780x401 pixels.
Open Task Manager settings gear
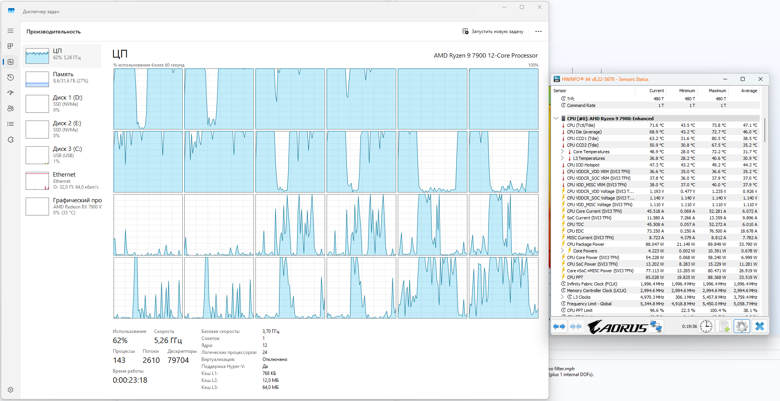10,390
